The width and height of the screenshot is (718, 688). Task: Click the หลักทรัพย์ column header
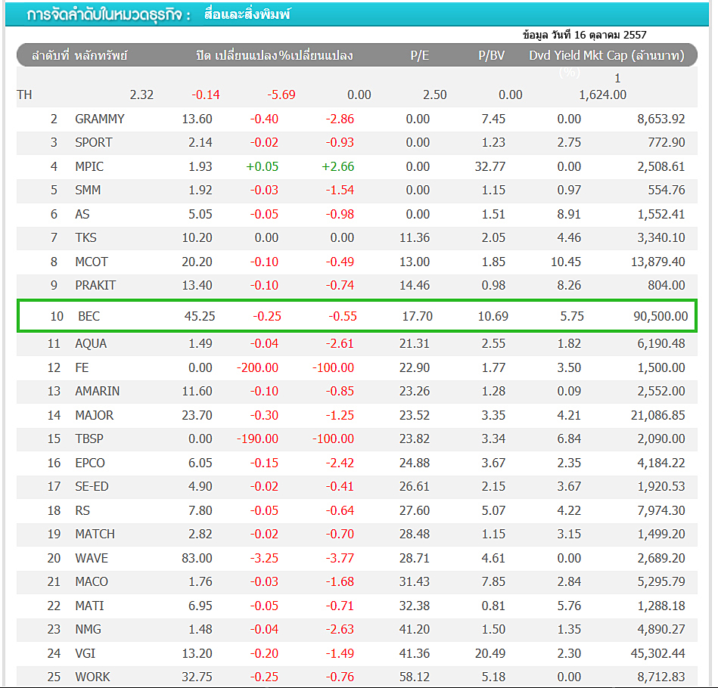click(101, 55)
